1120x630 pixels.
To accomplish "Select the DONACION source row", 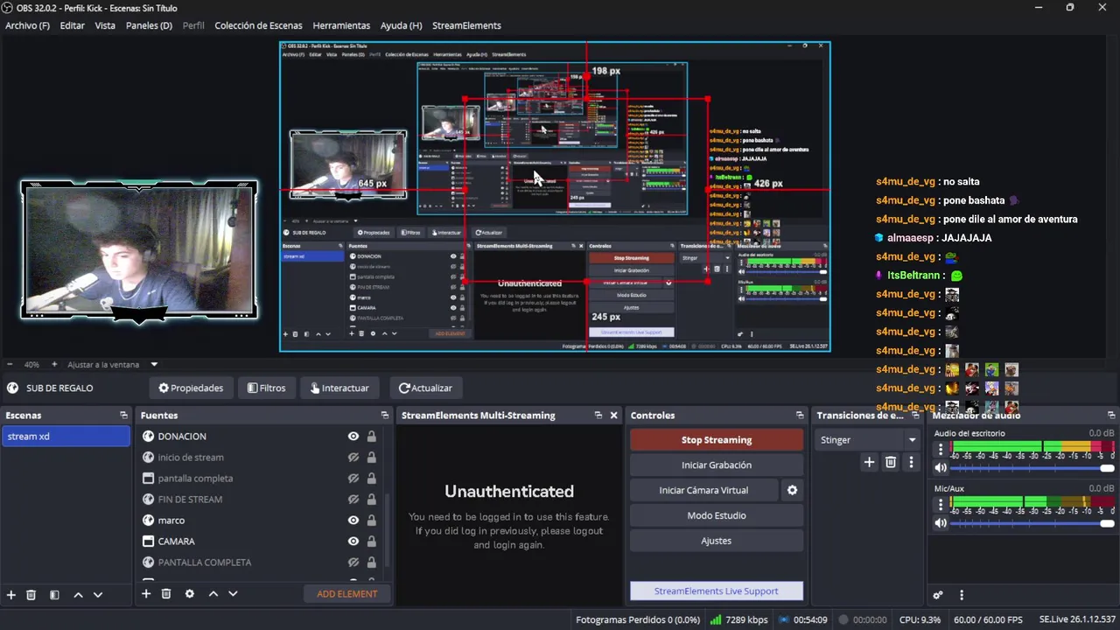I will (261, 436).
